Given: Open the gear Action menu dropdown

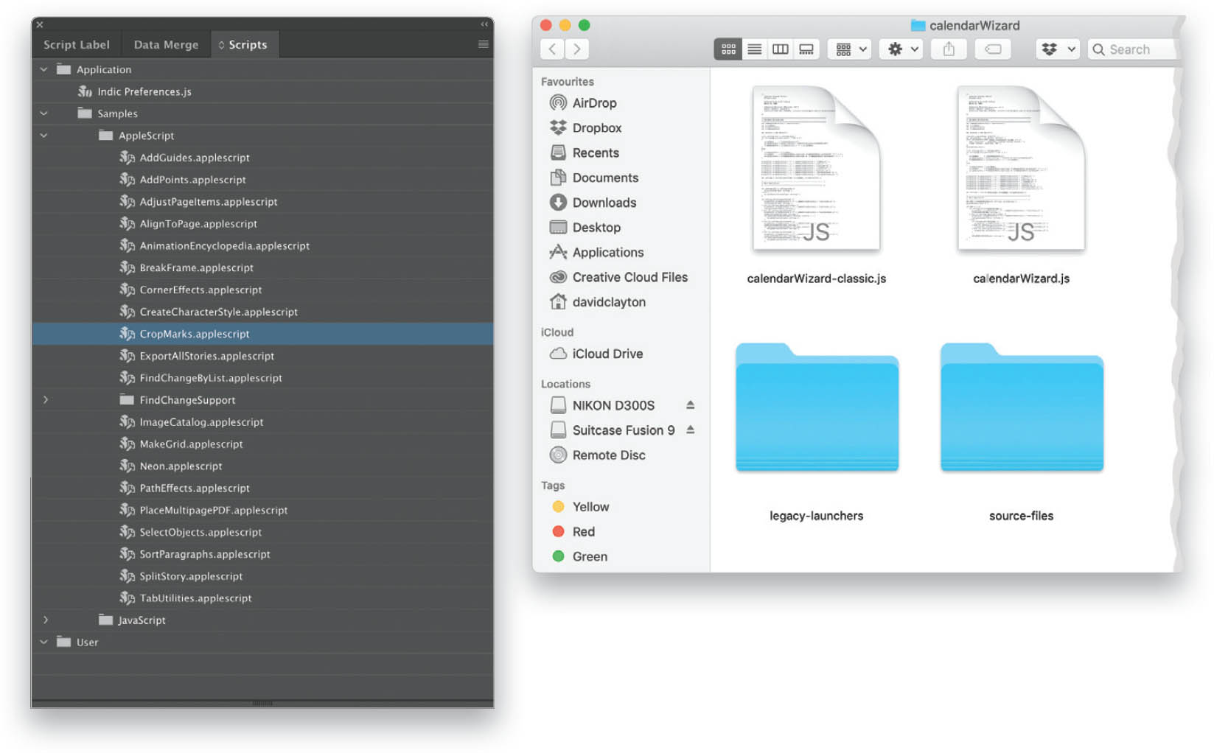Looking at the screenshot, I should [x=901, y=49].
